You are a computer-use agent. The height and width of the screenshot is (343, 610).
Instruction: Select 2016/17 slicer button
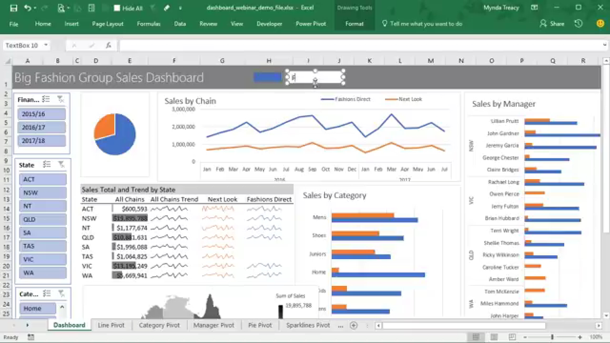pyautogui.click(x=42, y=127)
